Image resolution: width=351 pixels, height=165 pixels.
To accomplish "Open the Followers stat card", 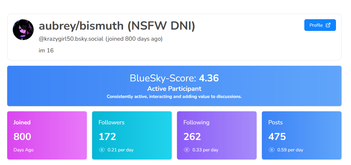I will tap(132, 135).
